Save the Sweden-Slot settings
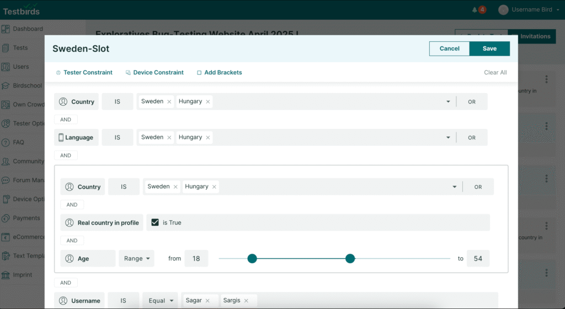The width and height of the screenshot is (565, 309). pos(489,48)
